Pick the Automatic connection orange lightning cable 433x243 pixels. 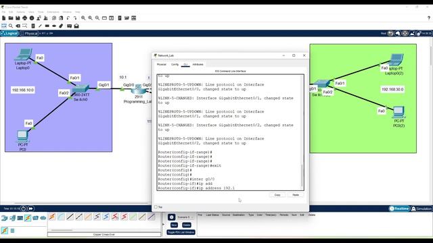52,217
